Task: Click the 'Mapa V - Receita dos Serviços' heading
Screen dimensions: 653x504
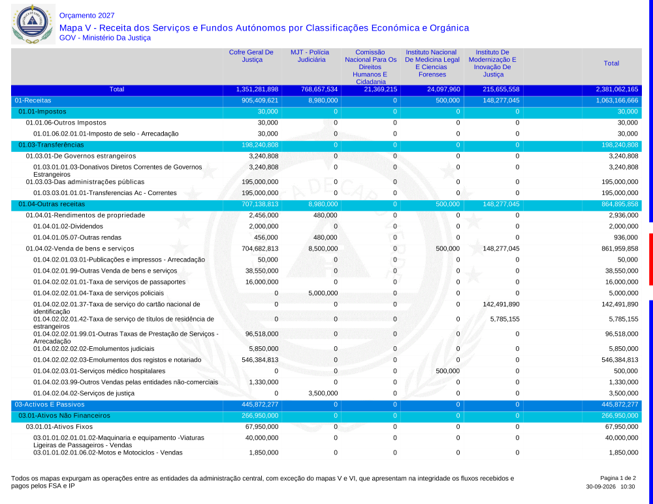Action: (x=264, y=28)
